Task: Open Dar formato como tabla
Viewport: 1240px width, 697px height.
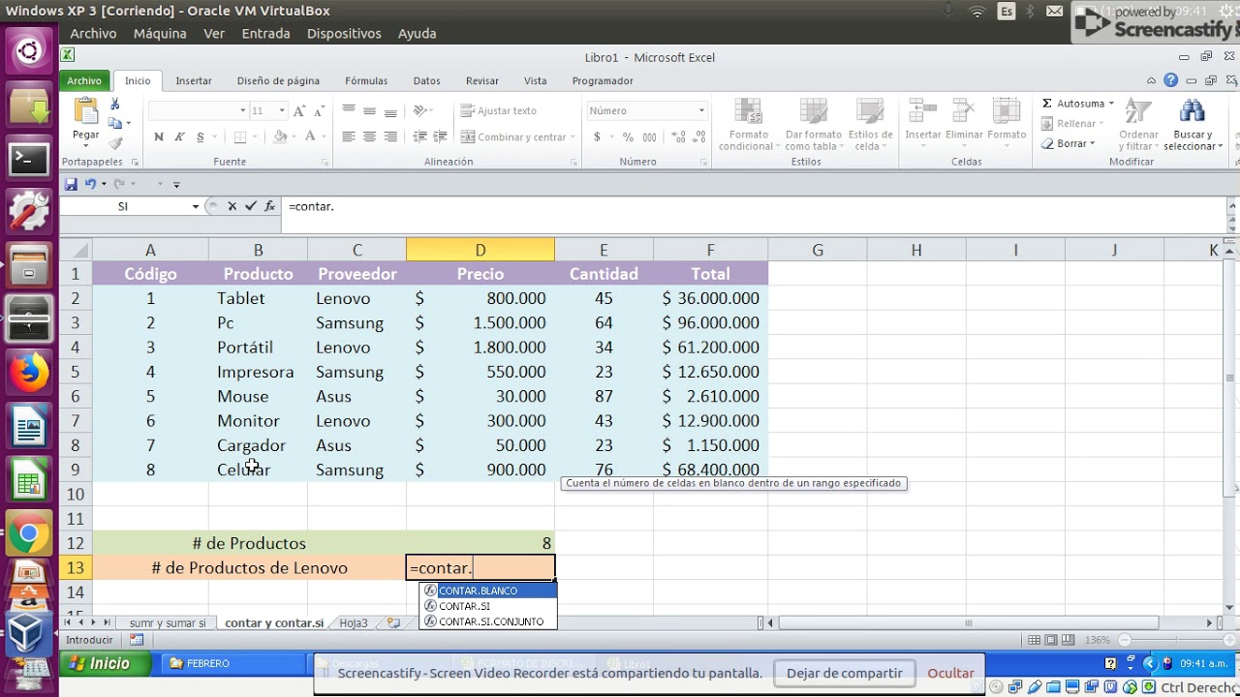Action: pos(813,124)
